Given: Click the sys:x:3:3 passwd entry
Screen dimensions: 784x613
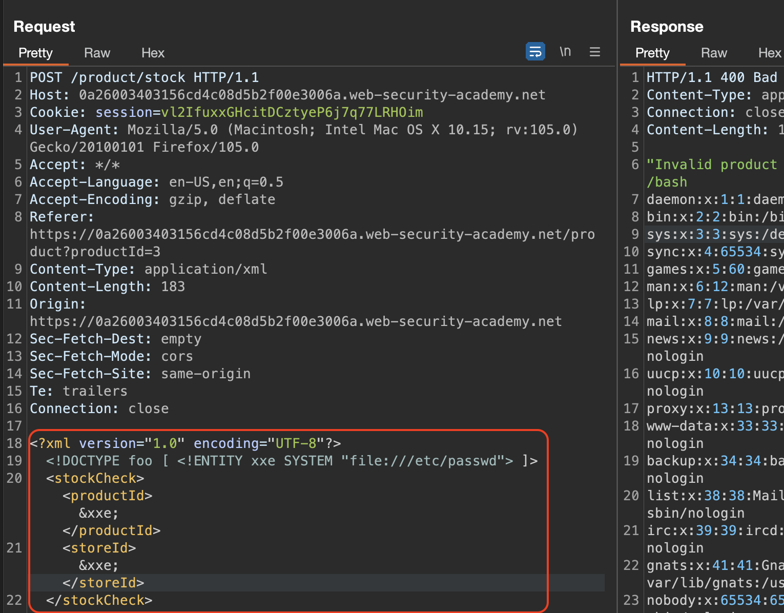Looking at the screenshot, I should (x=715, y=235).
